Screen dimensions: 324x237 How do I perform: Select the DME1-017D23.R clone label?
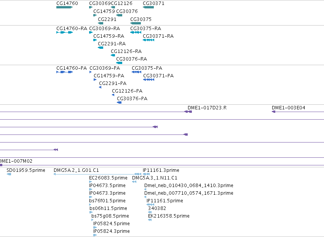207,108
